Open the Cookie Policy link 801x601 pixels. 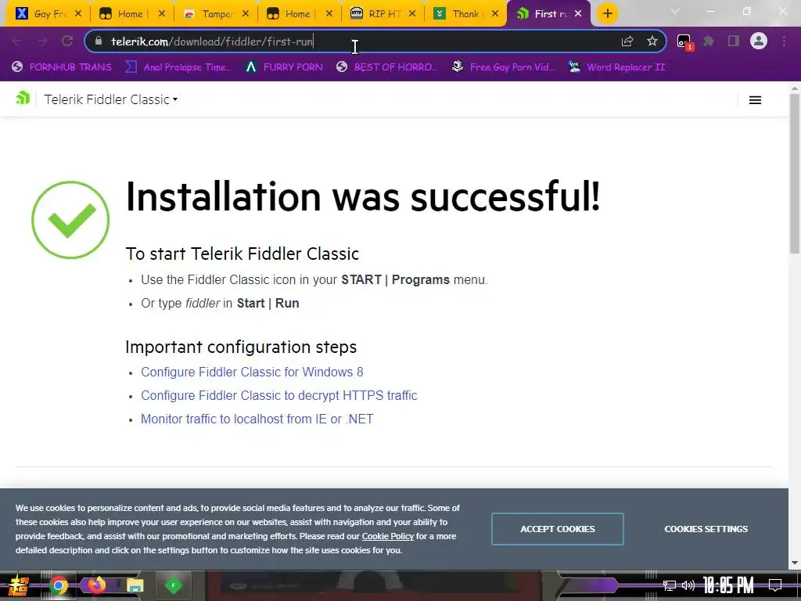point(388,536)
